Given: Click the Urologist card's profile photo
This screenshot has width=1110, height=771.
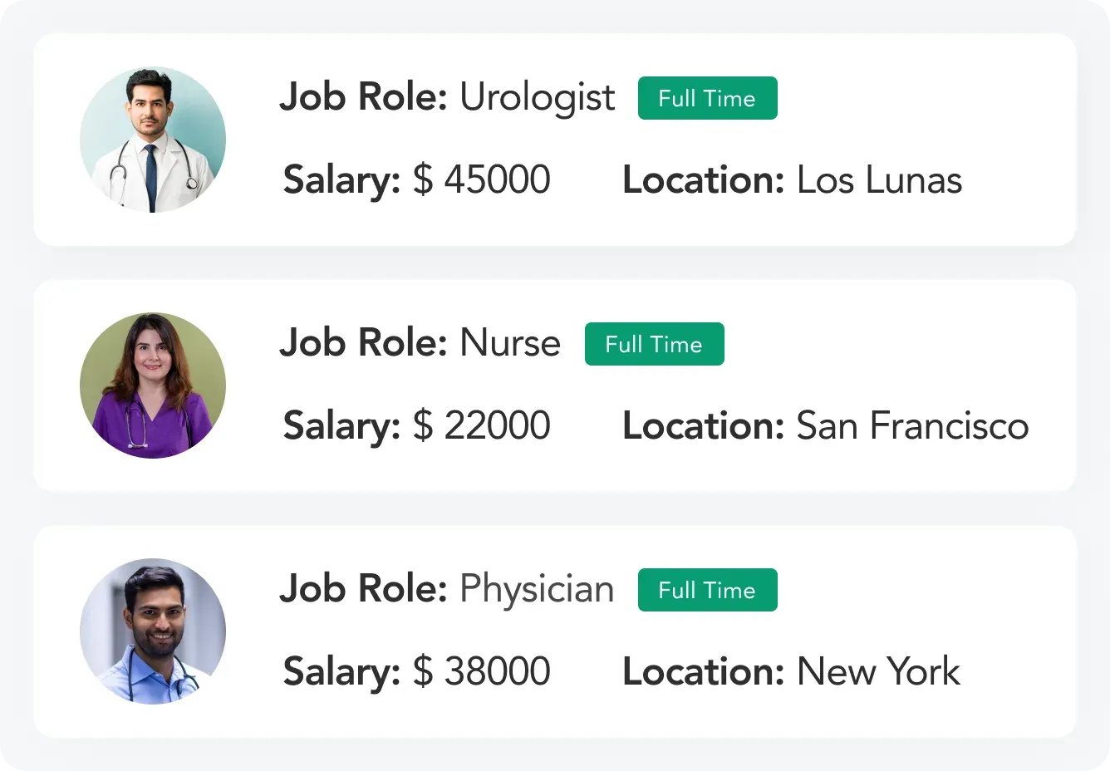Looking at the screenshot, I should [x=153, y=140].
